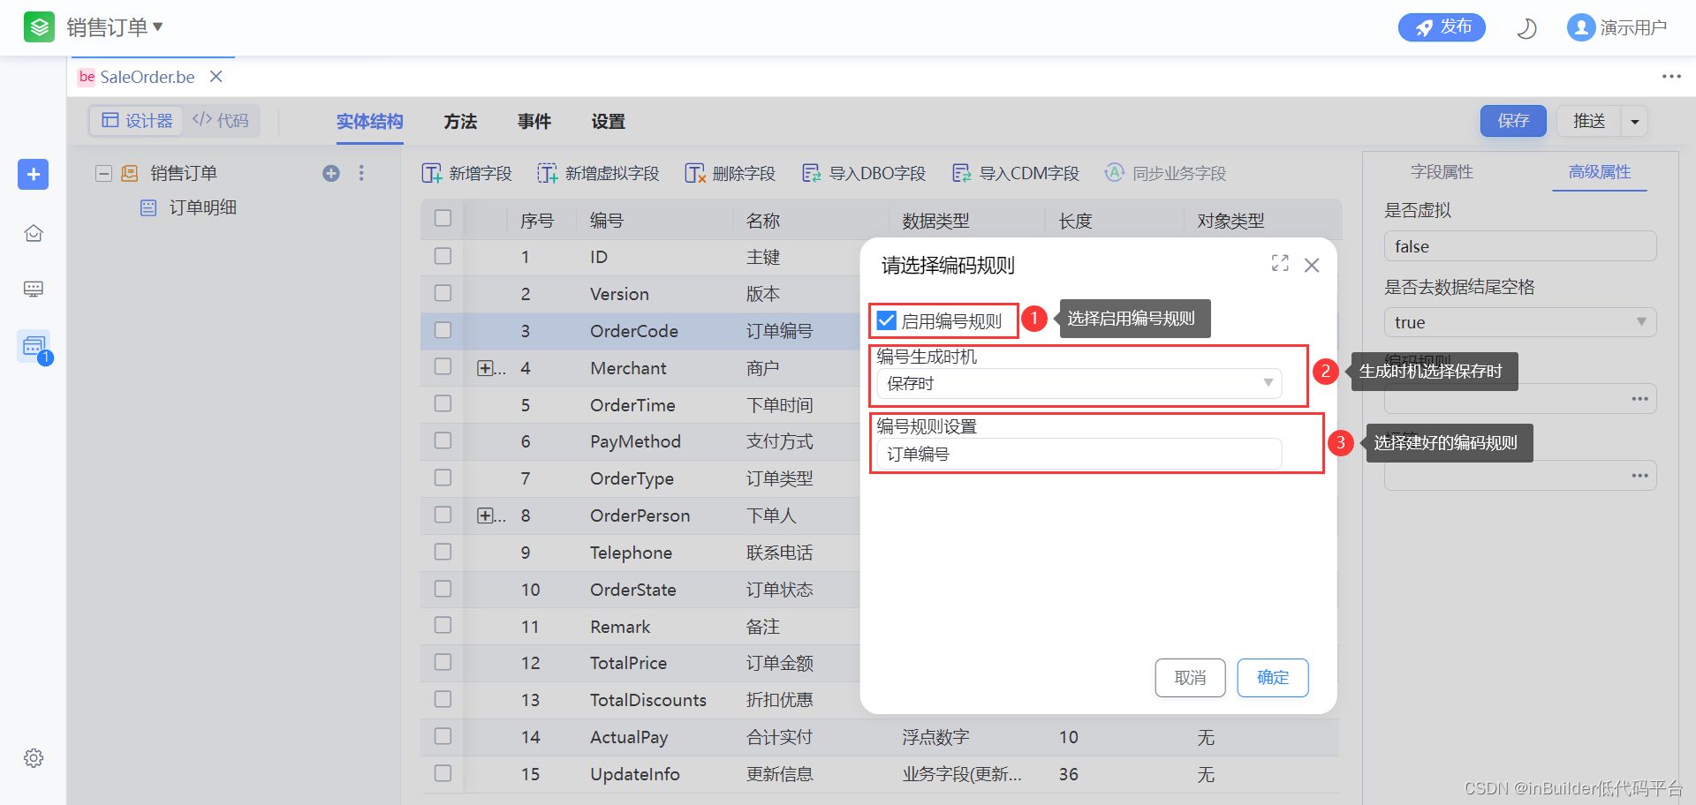Switch to 字段属性 panel tab
Screen dimensions: 1696x805
1442,172
